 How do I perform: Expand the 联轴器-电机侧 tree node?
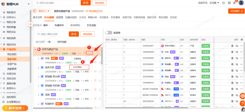(39, 86)
